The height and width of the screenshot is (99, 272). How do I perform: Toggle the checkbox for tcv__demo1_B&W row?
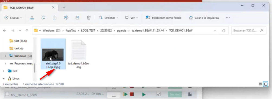tap(7, 94)
